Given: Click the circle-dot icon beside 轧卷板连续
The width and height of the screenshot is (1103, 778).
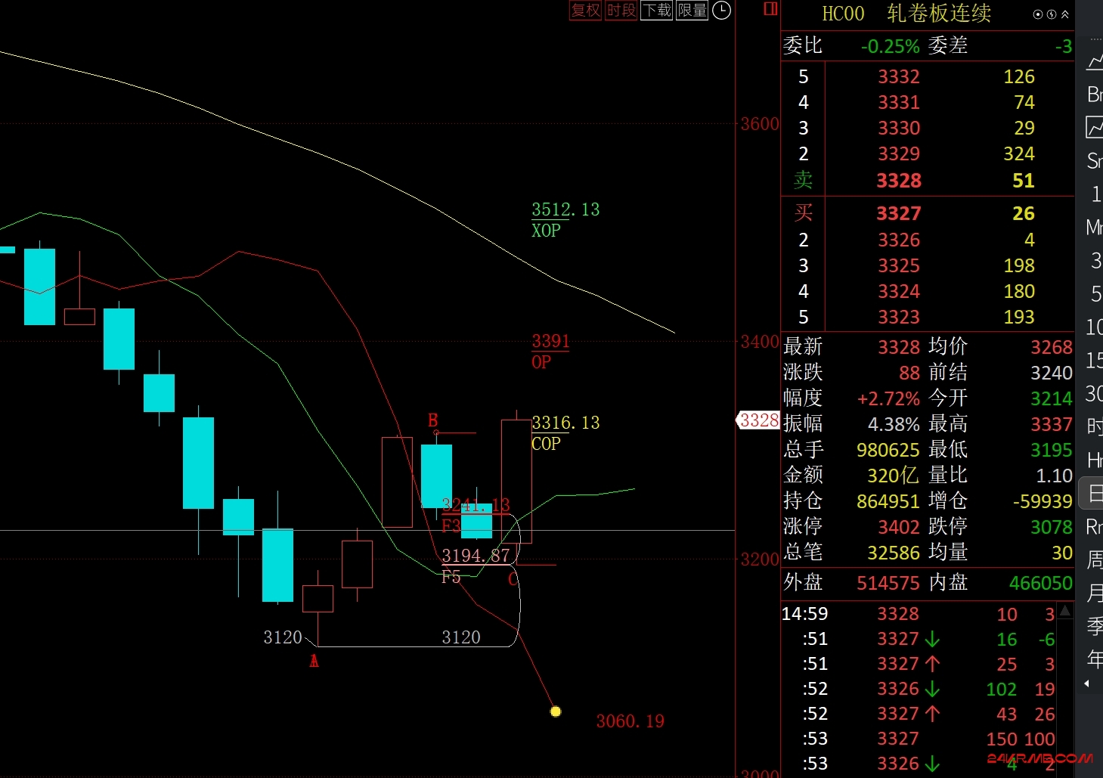Looking at the screenshot, I should pyautogui.click(x=1038, y=14).
